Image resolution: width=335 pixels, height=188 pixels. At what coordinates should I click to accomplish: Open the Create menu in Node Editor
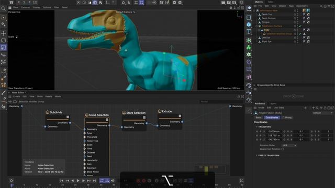coord(16,97)
